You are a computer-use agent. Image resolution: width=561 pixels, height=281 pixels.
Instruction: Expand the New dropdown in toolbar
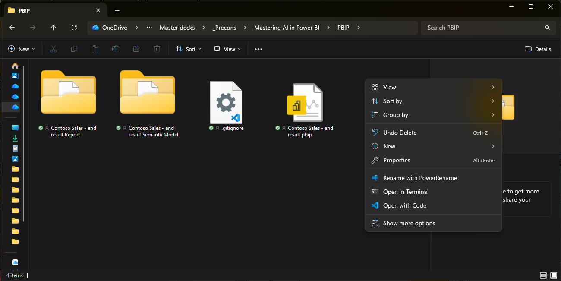click(x=22, y=49)
